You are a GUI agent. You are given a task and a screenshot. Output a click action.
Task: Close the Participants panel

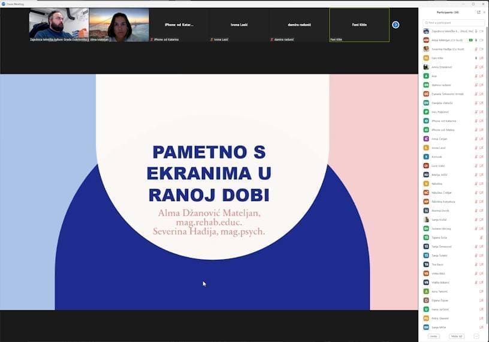[484, 12]
